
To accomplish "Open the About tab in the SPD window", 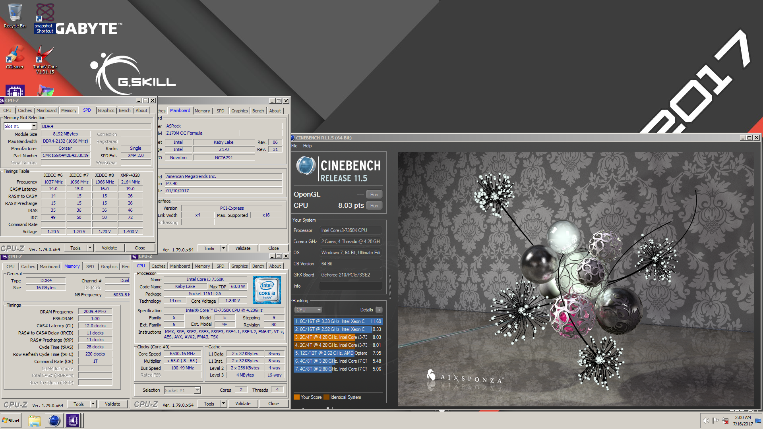I will (x=141, y=110).
